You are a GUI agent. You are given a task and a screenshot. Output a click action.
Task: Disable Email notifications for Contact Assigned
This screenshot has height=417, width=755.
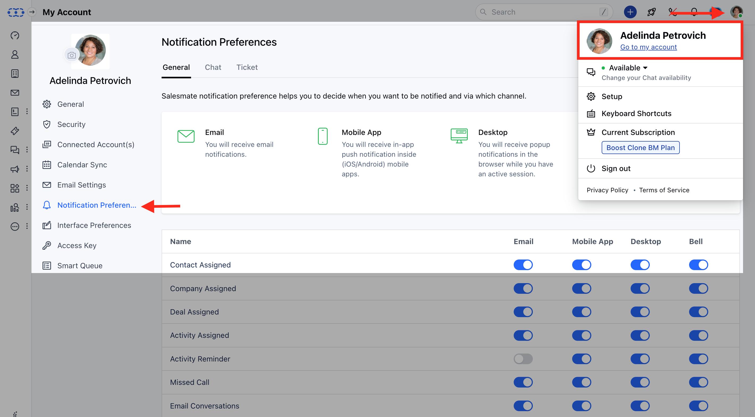pos(523,265)
